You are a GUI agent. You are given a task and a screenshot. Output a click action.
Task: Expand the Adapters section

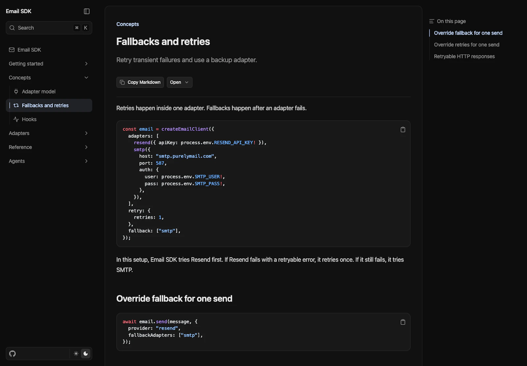(49, 133)
